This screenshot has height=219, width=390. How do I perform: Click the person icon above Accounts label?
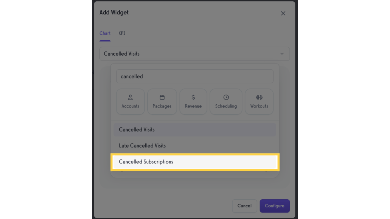pos(130,97)
